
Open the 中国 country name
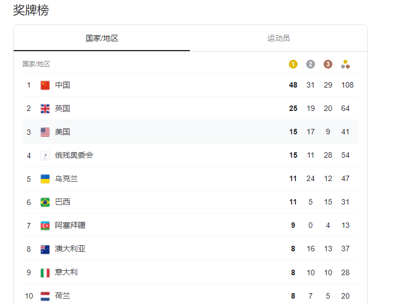pos(63,85)
